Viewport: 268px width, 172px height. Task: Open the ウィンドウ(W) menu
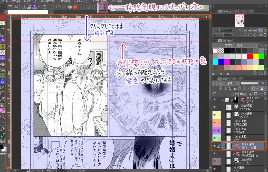tap(99, 1)
